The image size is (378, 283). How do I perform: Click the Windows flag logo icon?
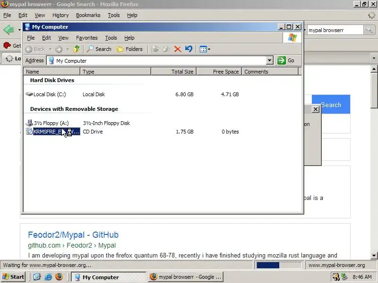(x=292, y=38)
